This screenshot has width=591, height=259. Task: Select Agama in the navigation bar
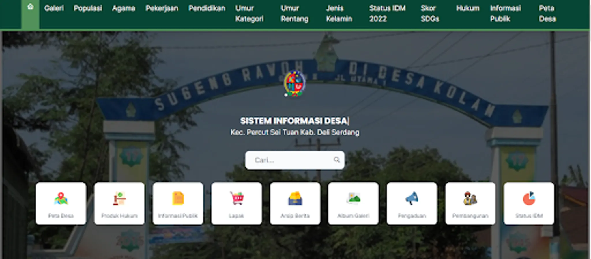pyautogui.click(x=124, y=8)
